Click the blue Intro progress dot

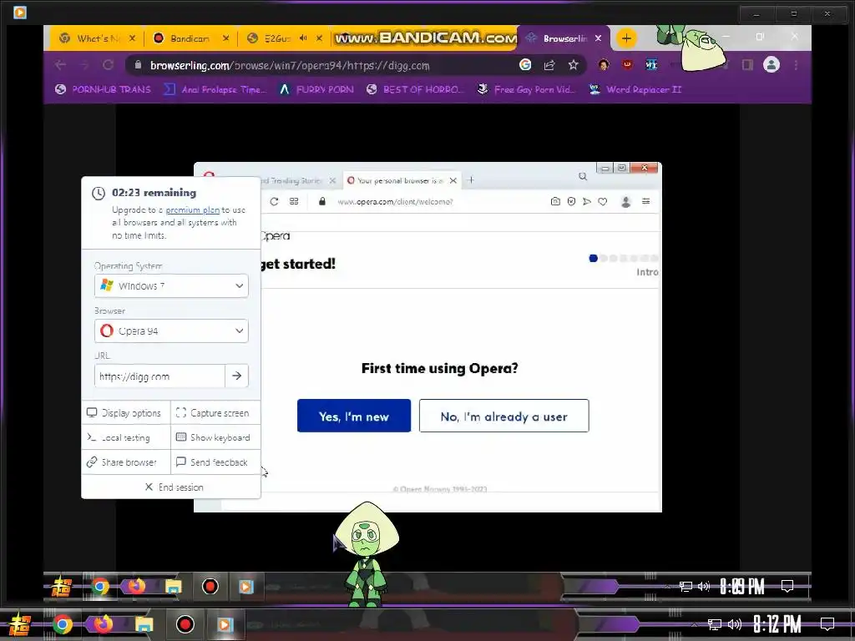[x=594, y=259]
